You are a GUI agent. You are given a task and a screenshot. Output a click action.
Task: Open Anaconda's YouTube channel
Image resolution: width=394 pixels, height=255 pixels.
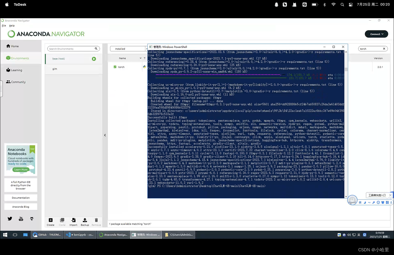(x=21, y=219)
